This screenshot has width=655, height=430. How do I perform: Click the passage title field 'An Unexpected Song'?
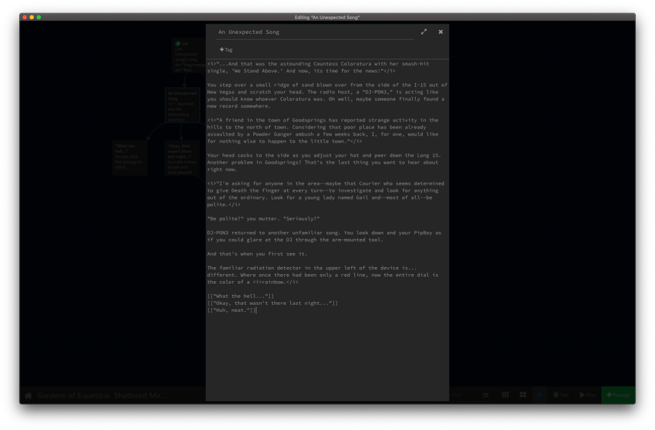pyautogui.click(x=315, y=32)
